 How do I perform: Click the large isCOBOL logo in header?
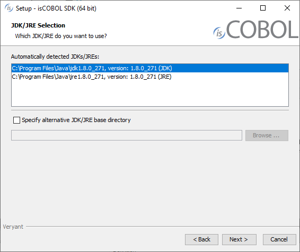click(x=256, y=30)
